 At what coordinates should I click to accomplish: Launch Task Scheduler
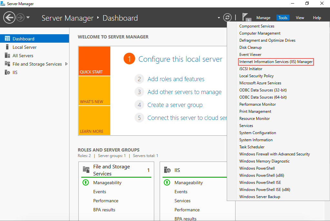[252, 147]
